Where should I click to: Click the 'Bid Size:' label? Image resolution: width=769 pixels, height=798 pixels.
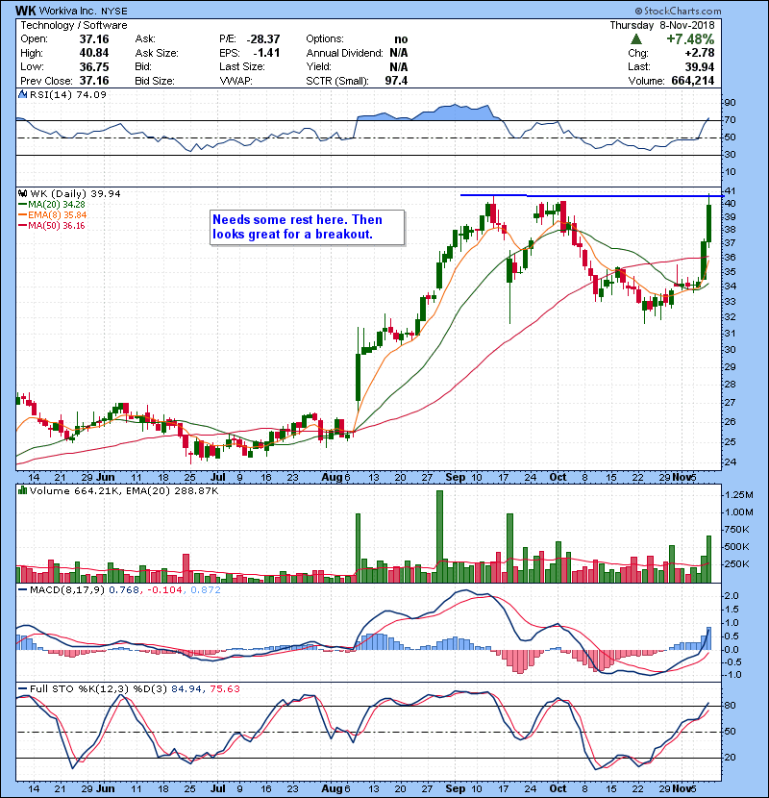pos(155,81)
